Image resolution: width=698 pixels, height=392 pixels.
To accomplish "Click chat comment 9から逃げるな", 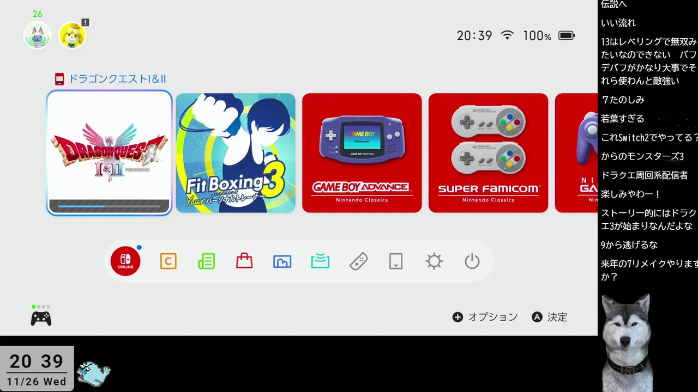I will pyautogui.click(x=629, y=245).
